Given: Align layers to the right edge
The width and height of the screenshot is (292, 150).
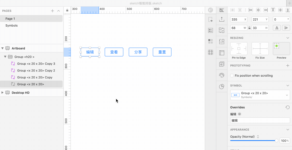Looking at the screenshot, I should (x=266, y=10).
